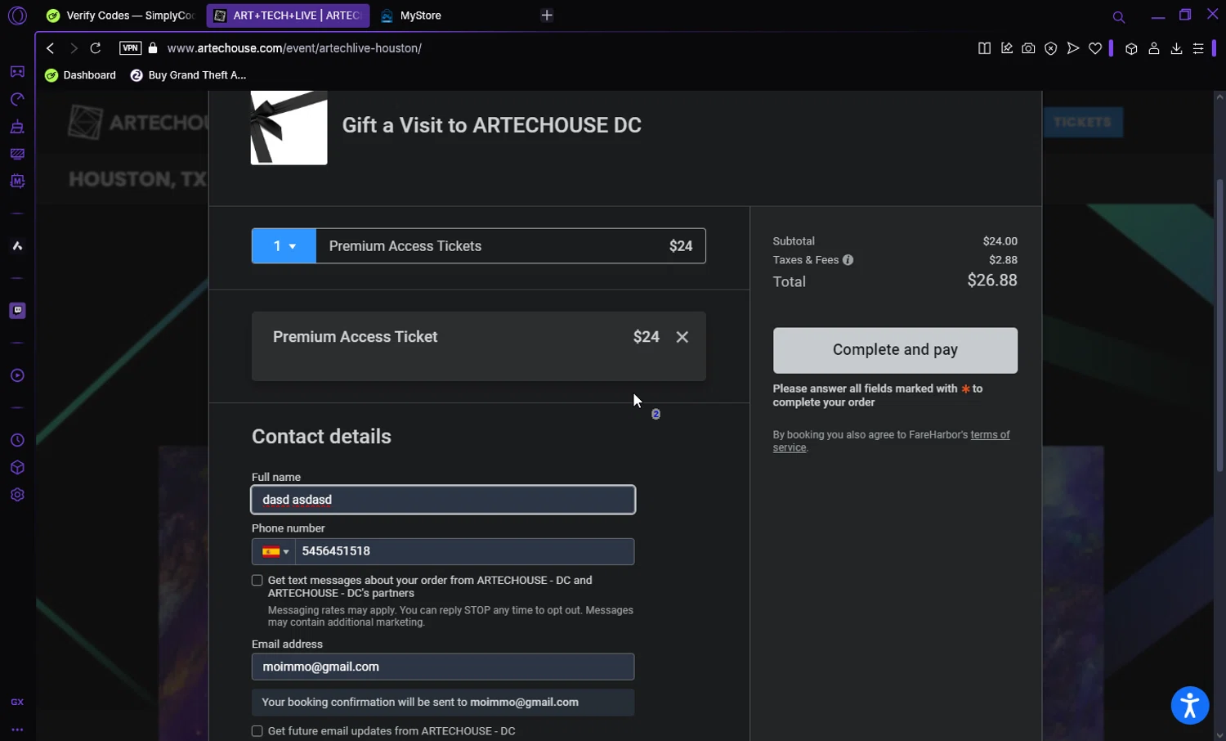Click the Subtotal value $24.00
Image resolution: width=1226 pixels, height=741 pixels.
[1000, 241]
